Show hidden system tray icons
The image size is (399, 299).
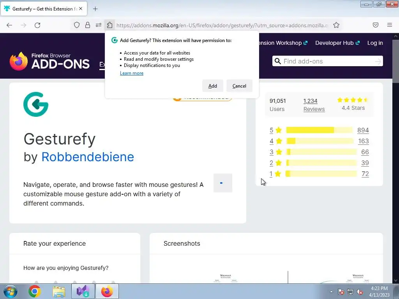click(x=331, y=292)
